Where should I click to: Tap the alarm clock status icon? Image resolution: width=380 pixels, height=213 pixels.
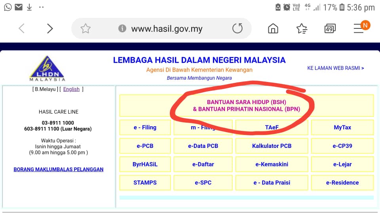pos(287,7)
